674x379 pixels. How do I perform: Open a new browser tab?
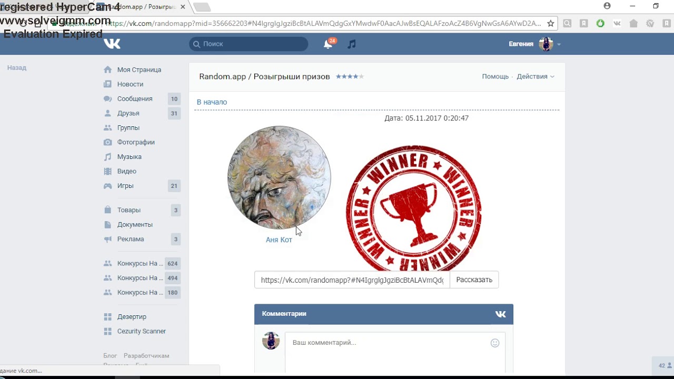(x=202, y=7)
